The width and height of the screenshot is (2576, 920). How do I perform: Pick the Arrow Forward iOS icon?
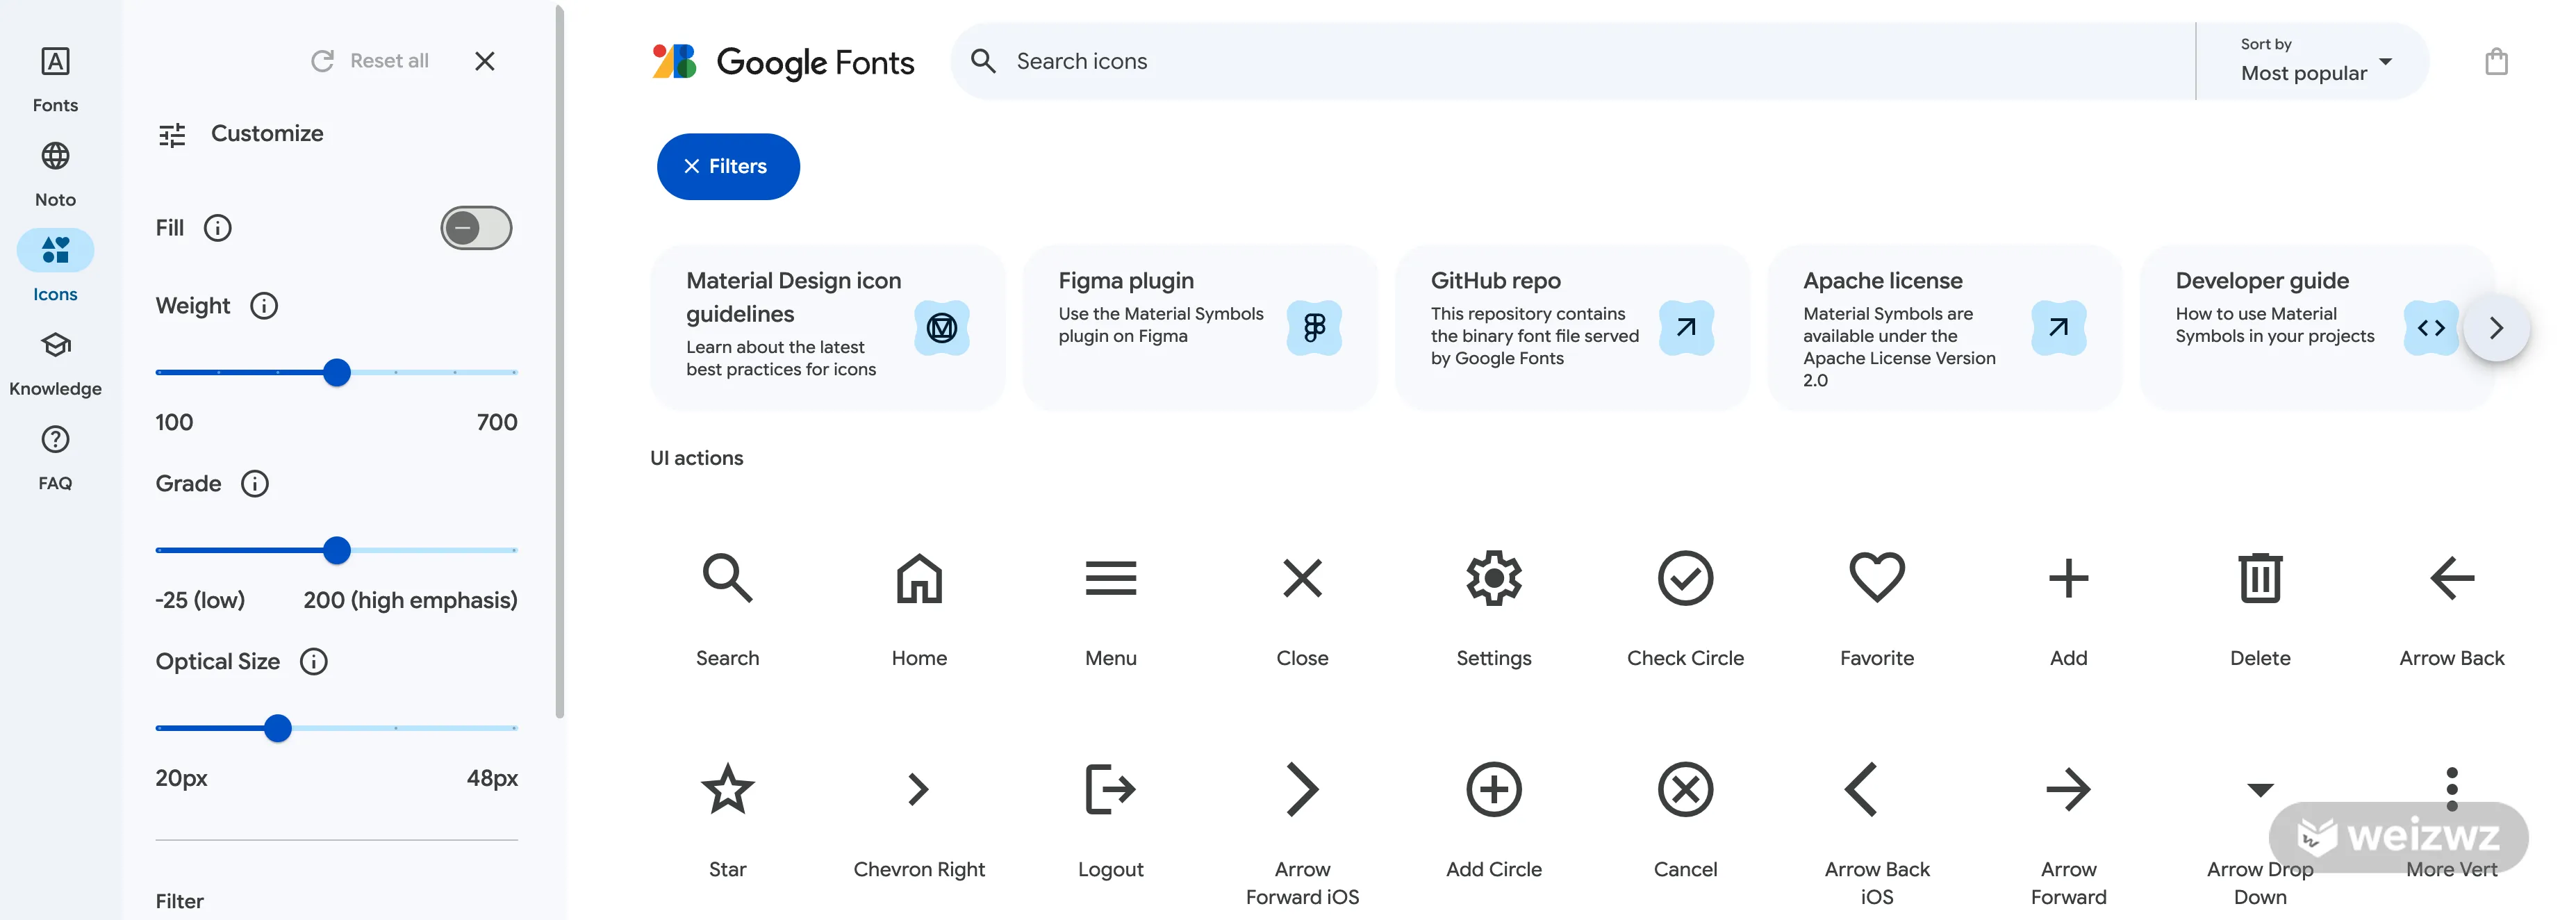coord(1302,789)
